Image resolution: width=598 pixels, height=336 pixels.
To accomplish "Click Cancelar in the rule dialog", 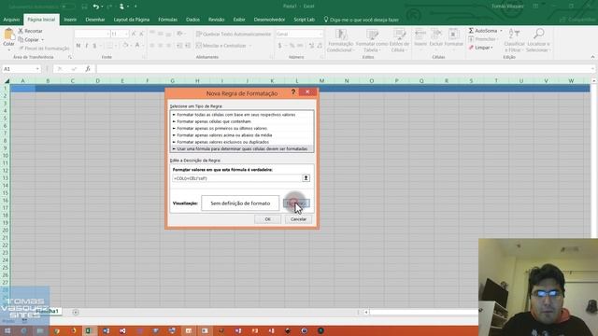I will 298,219.
